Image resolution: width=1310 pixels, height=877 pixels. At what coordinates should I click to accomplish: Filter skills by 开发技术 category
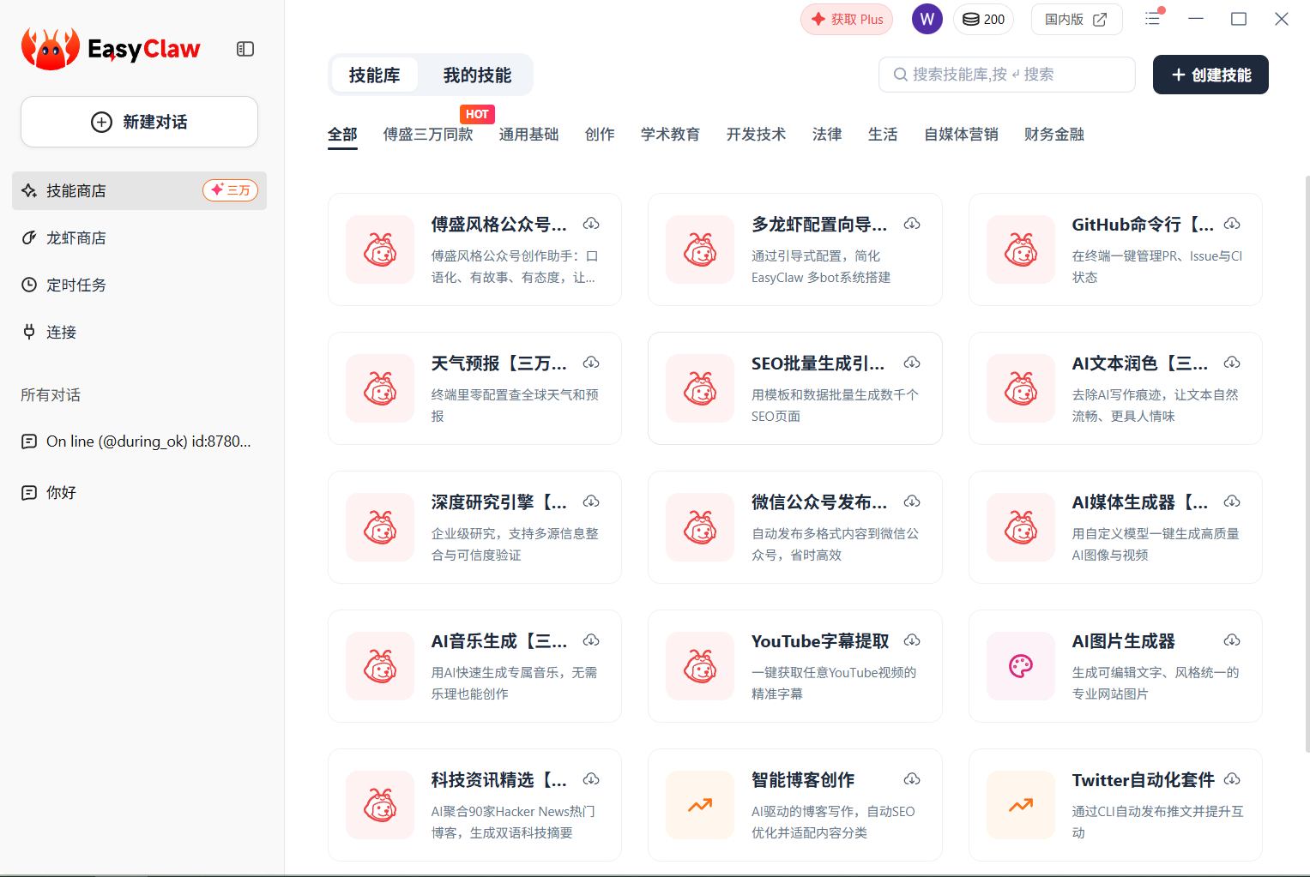pyautogui.click(x=756, y=135)
